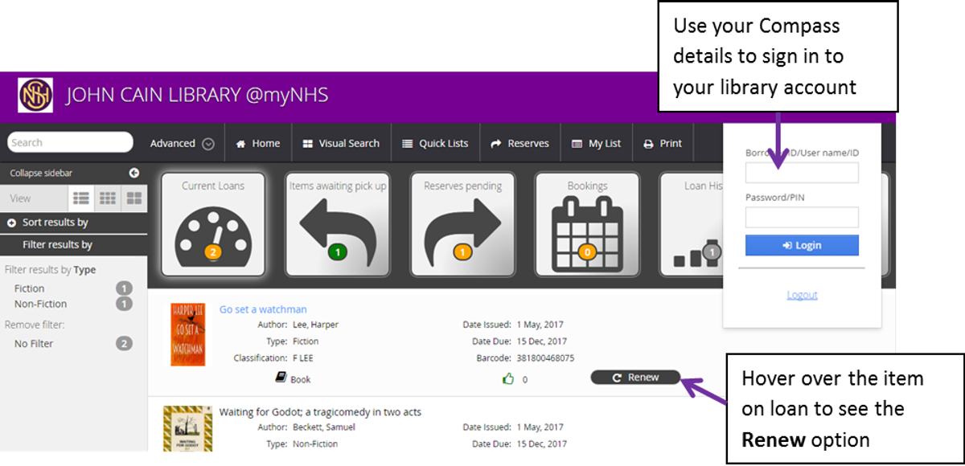The height and width of the screenshot is (466, 965).
Task: Open the Reserves menu item
Action: pos(520,144)
